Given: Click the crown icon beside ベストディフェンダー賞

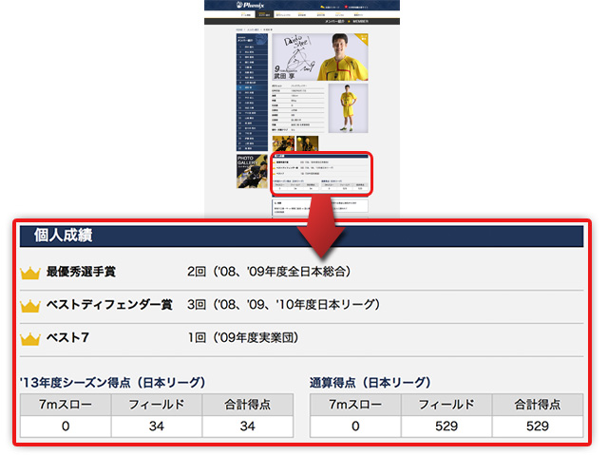Looking at the screenshot, I should (x=30, y=306).
